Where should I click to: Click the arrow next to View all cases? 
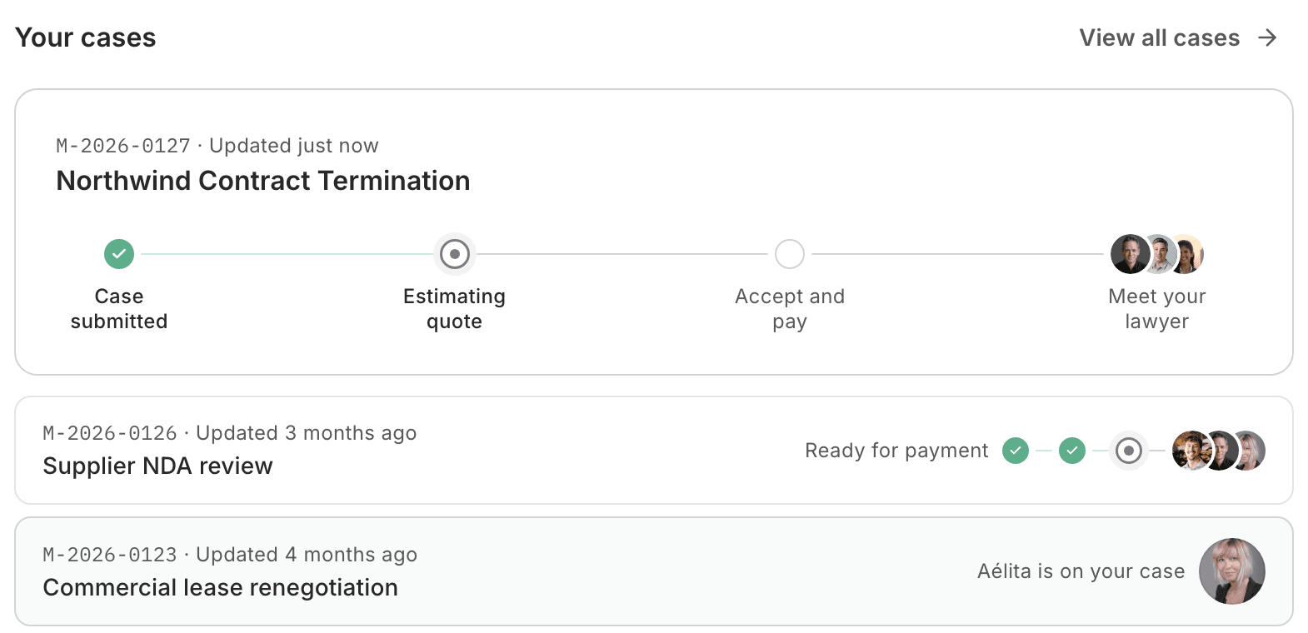(1267, 37)
